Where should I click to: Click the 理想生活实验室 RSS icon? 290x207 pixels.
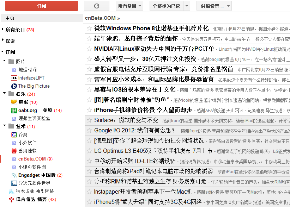14,119
